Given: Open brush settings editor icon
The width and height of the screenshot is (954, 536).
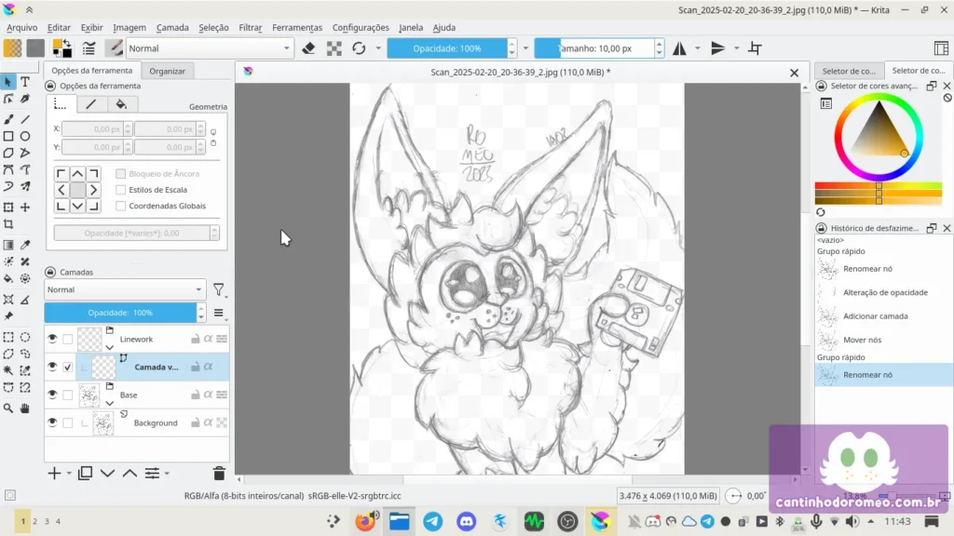Looking at the screenshot, I should (x=89, y=48).
